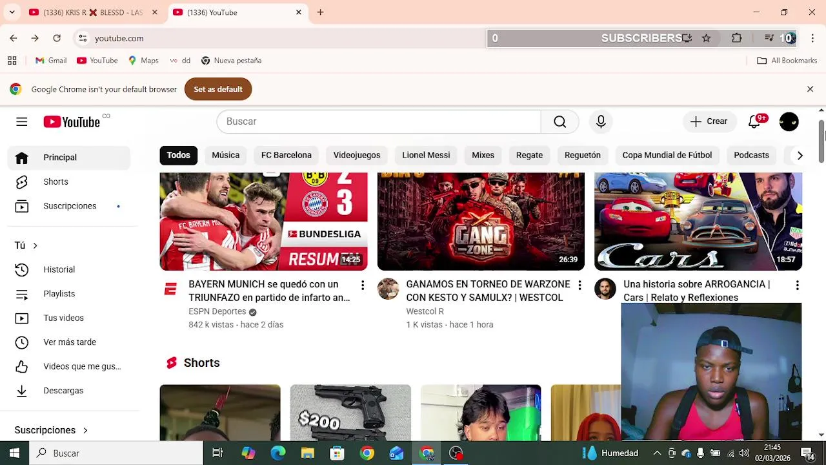Viewport: 826px width, 465px height.
Task: Select the Regate chip
Action: click(529, 155)
